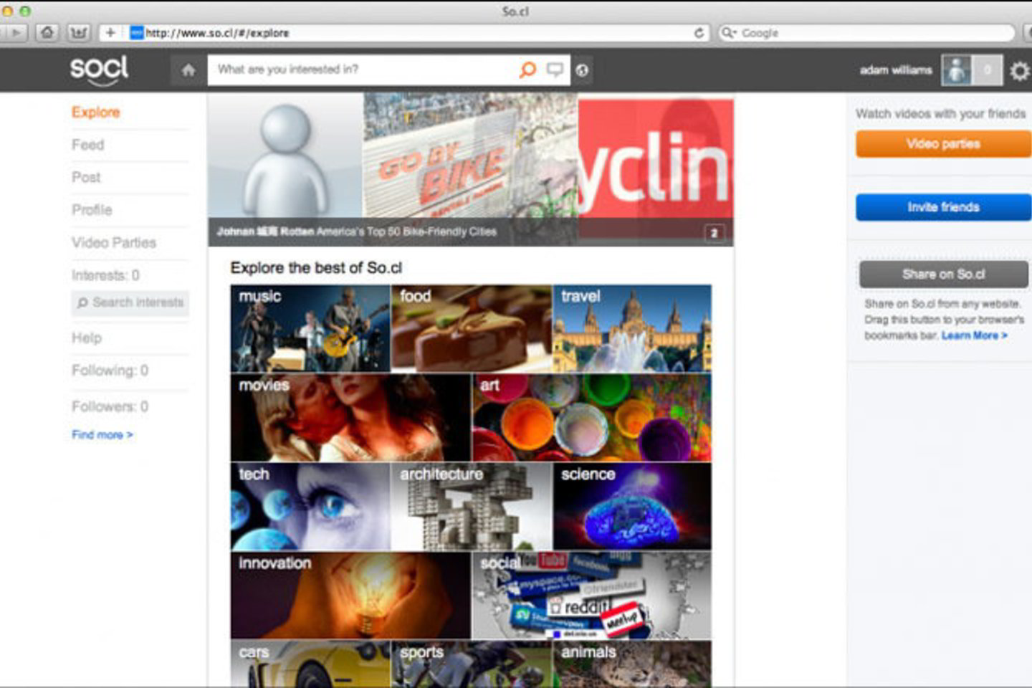Click the Search interests field
The width and height of the screenshot is (1032, 688).
click(x=130, y=302)
